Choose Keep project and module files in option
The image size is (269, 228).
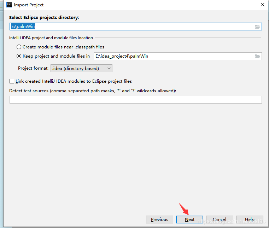[x=19, y=56]
